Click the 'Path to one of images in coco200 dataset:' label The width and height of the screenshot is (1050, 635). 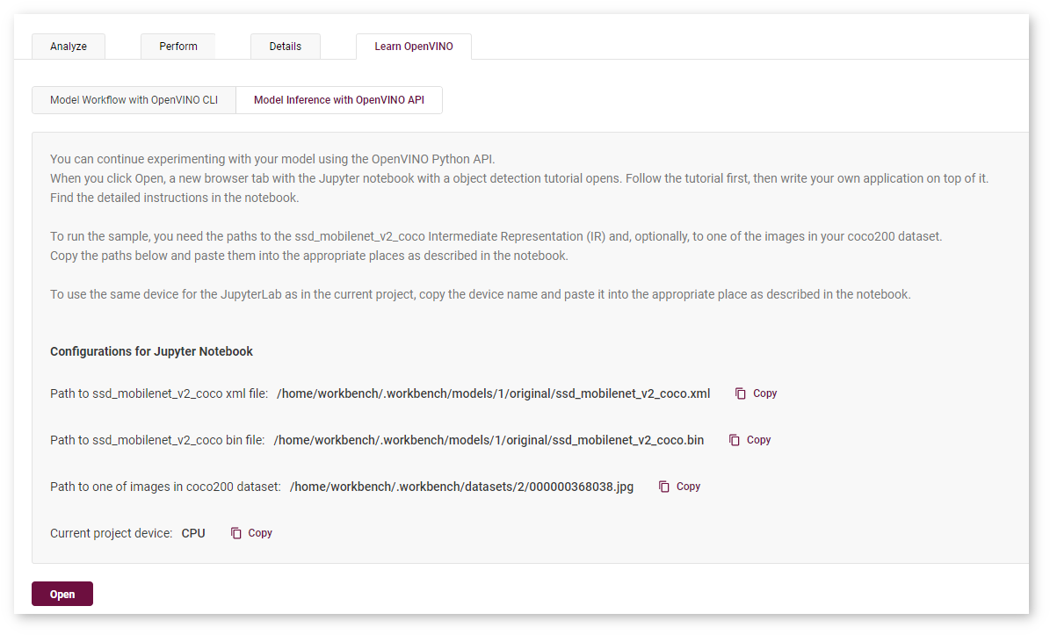165,487
